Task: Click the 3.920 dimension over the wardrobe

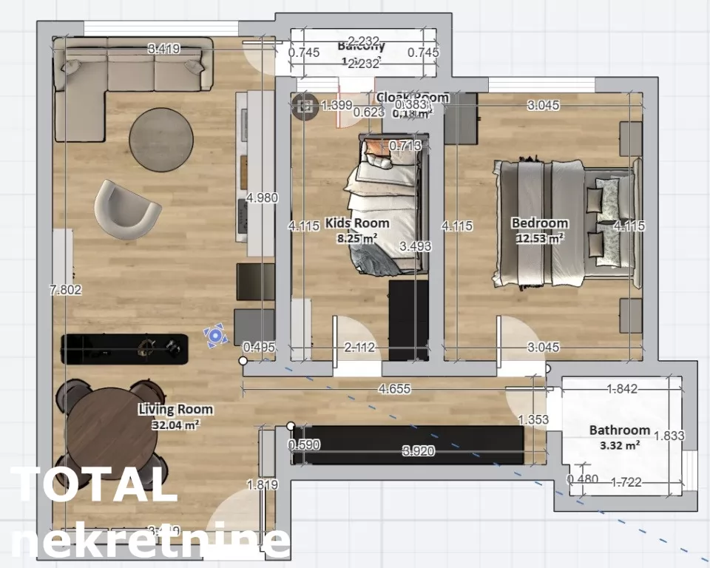Action: coord(419,450)
